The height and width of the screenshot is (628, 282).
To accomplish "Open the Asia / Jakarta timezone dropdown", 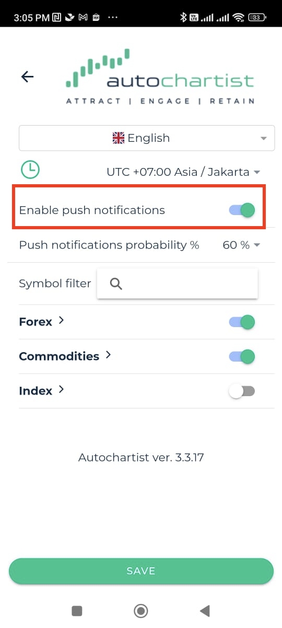I will (x=183, y=172).
